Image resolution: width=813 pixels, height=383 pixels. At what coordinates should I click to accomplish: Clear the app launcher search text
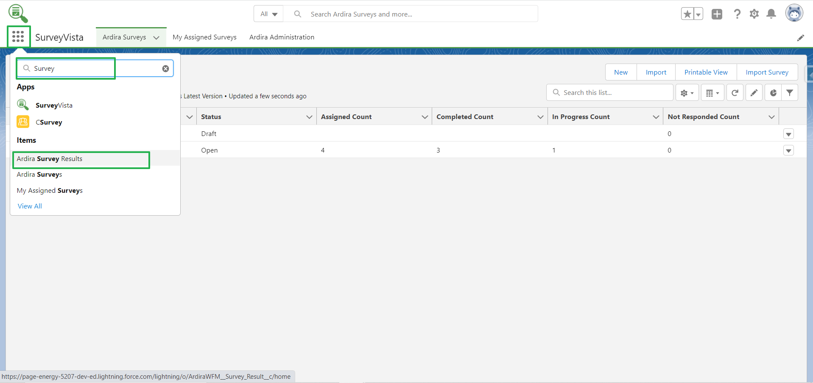point(165,69)
